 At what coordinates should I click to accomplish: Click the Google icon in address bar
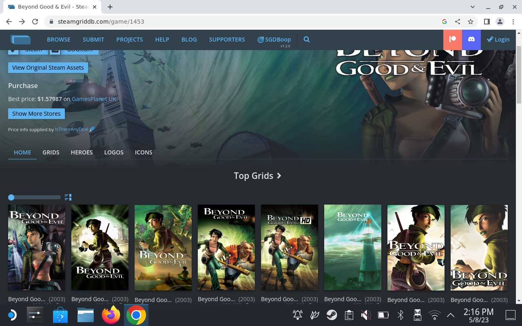(x=445, y=22)
